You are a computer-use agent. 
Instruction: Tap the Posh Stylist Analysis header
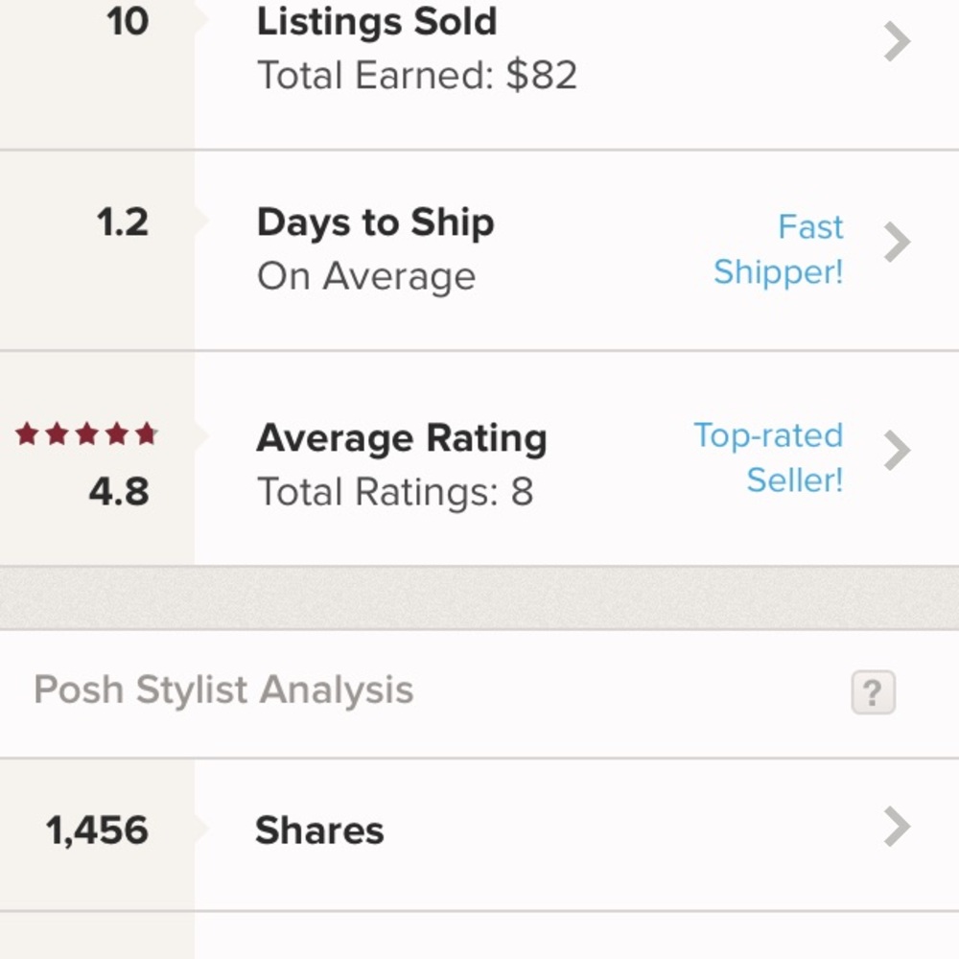223,690
